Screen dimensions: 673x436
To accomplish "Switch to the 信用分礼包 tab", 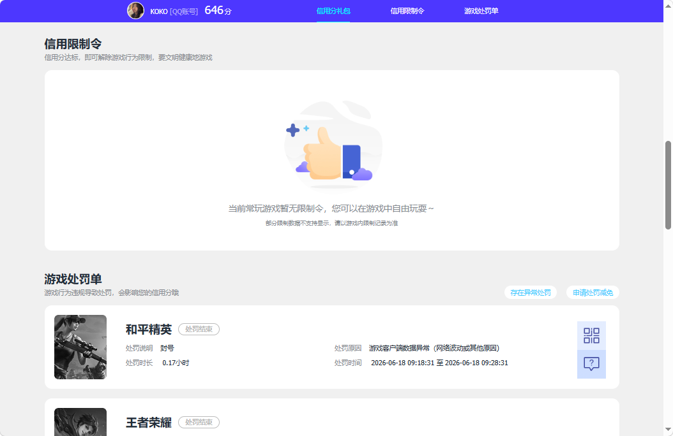I will point(333,11).
